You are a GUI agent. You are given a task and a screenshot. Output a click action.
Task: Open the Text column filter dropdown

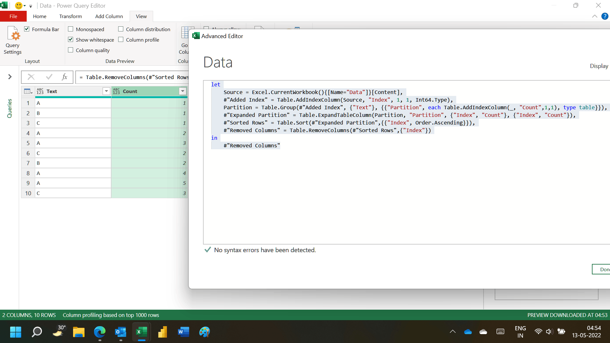[x=106, y=91]
